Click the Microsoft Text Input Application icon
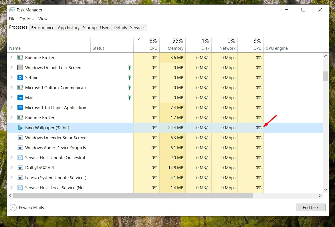 [20, 108]
